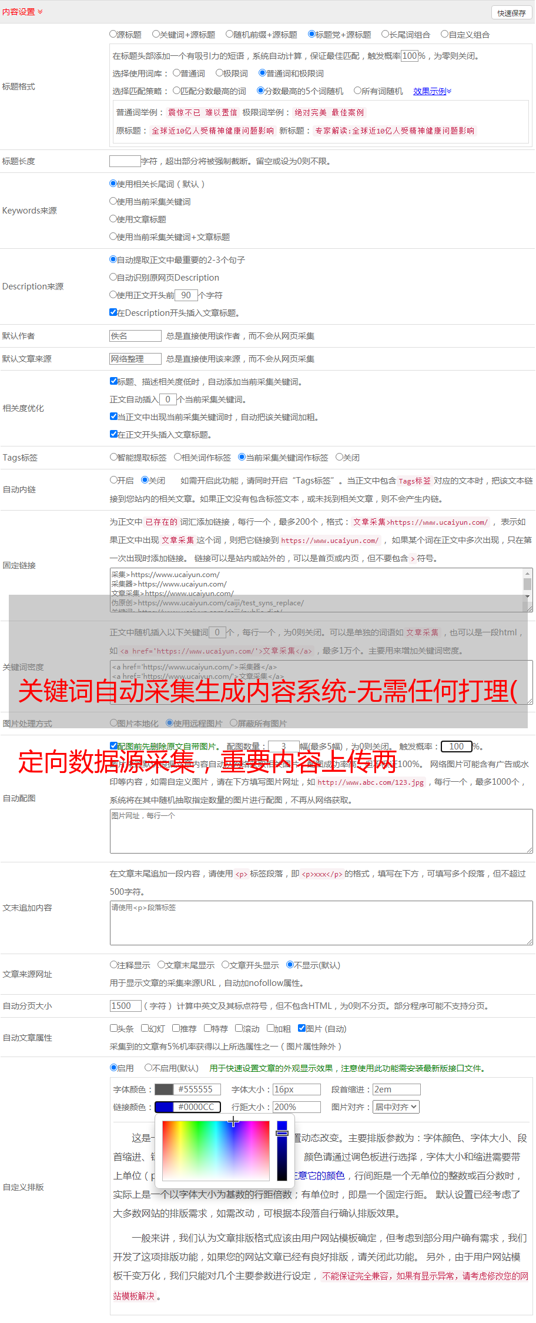The image size is (536, 1323).
Task: Edit the 90 characters field
Action: (186, 295)
